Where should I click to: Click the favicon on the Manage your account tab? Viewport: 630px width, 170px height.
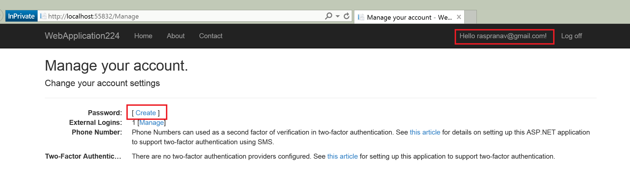(x=361, y=17)
